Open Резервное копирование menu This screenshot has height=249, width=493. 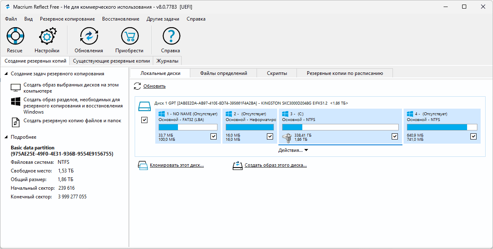click(67, 19)
